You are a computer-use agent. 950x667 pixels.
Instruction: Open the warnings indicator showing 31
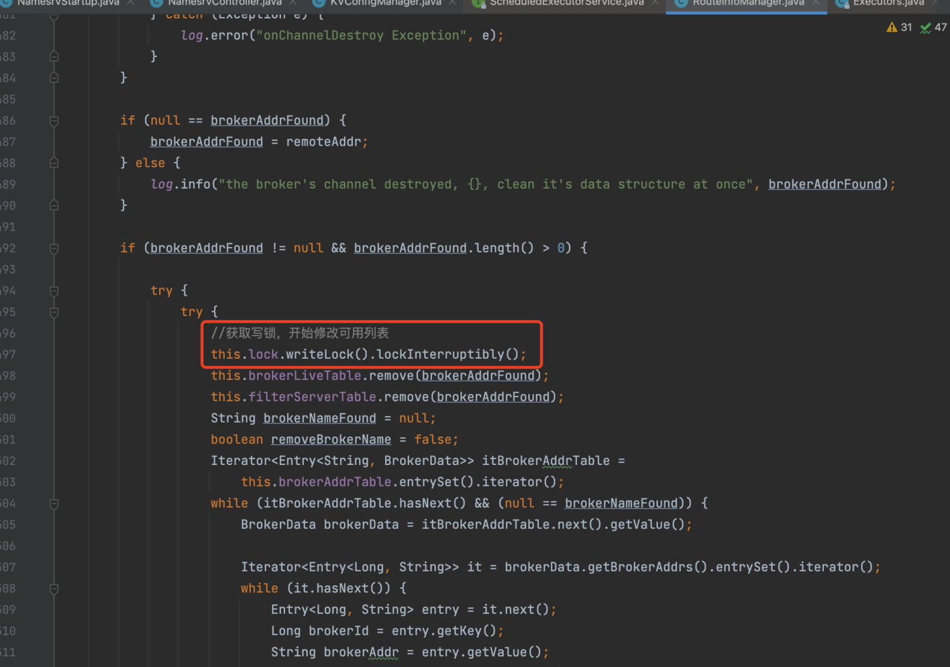pyautogui.click(x=899, y=27)
